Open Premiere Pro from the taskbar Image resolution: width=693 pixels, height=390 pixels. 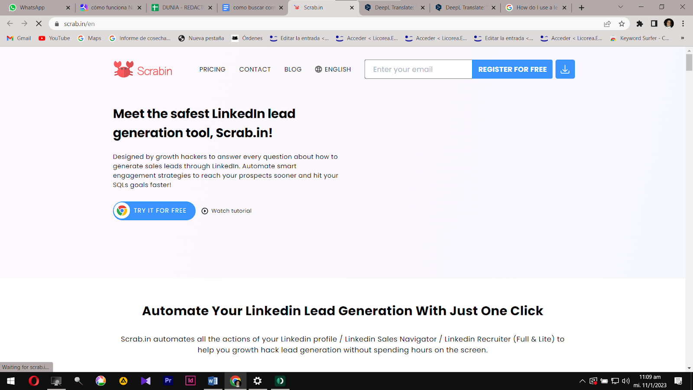coord(168,381)
